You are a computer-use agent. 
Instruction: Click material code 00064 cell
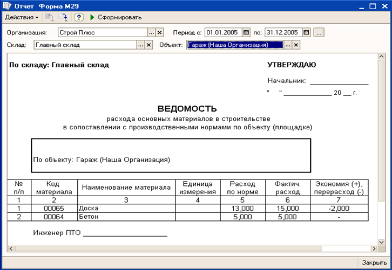54,217
